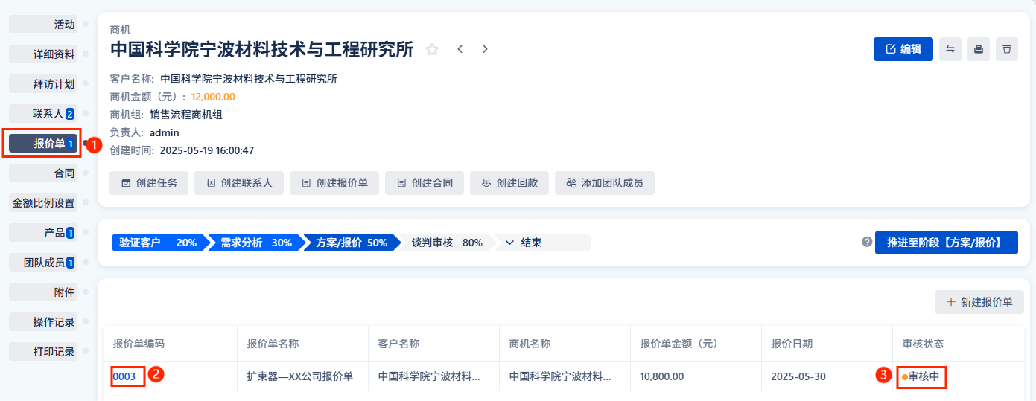Viewport: 1036px width, 401px height.
Task: Click 创建回款 button
Action: pos(509,183)
